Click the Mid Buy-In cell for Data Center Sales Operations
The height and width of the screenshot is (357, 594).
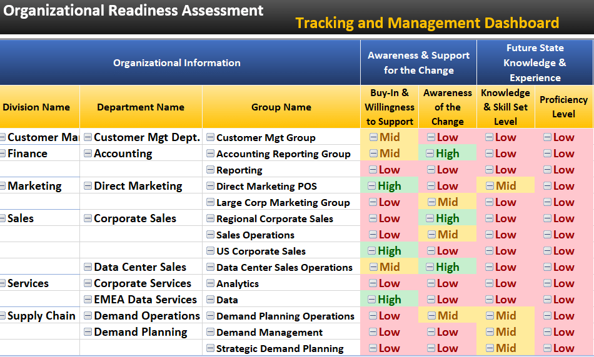click(x=390, y=267)
